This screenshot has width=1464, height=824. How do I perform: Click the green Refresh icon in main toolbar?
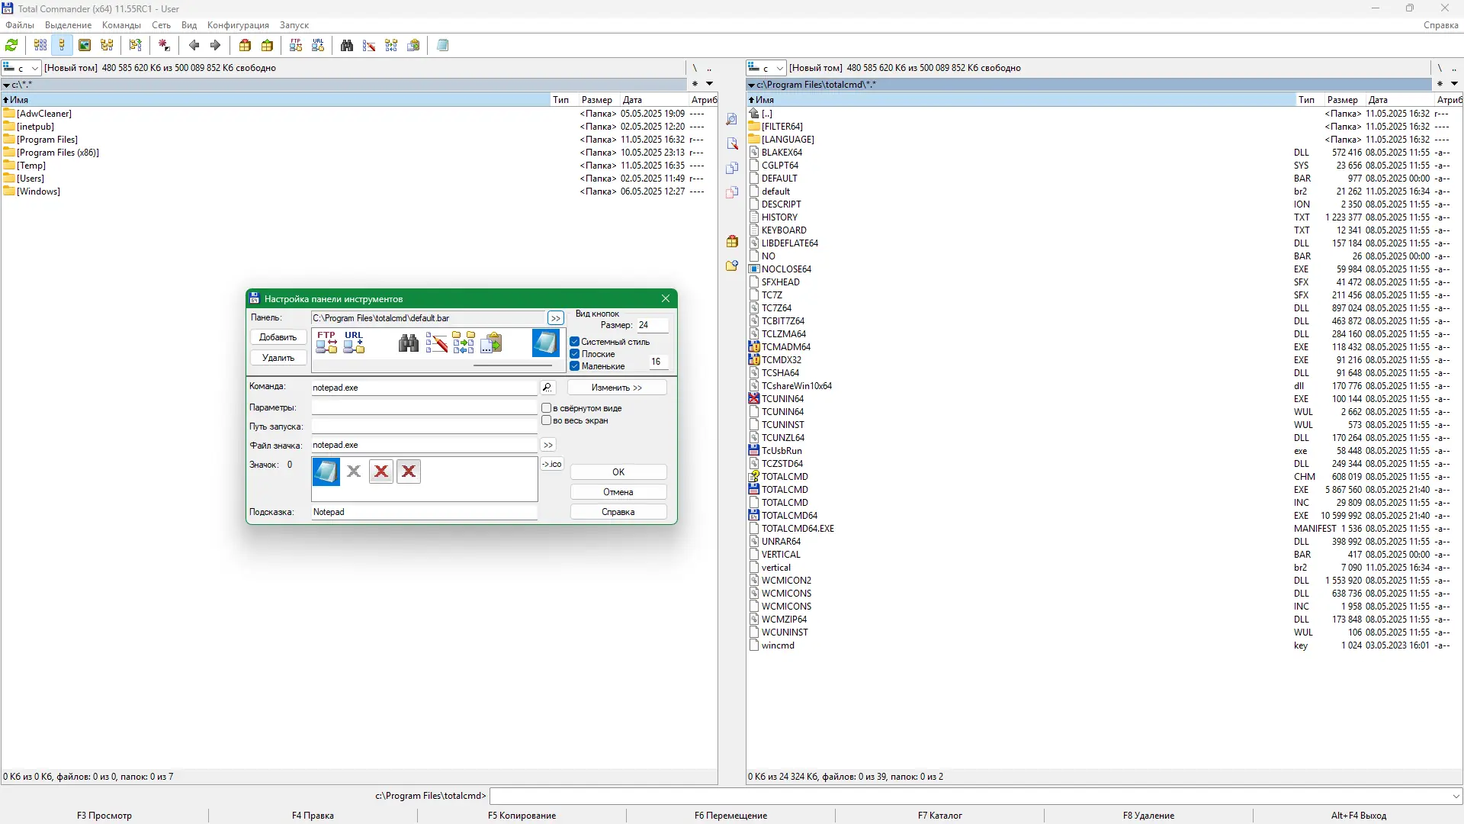pos(11,46)
